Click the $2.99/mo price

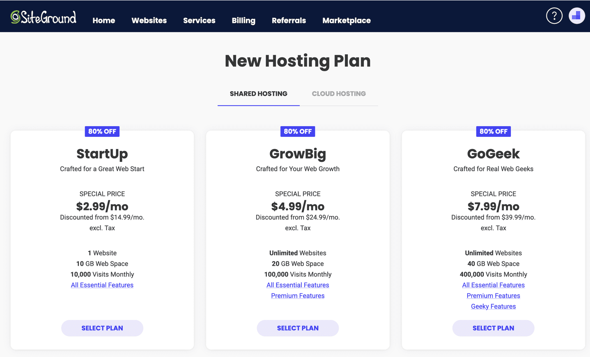click(102, 206)
